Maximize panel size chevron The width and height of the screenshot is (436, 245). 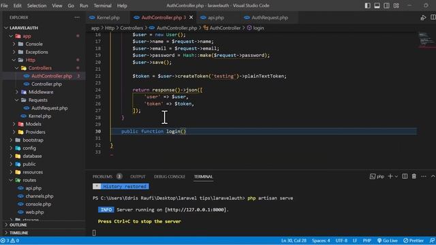[433, 176]
